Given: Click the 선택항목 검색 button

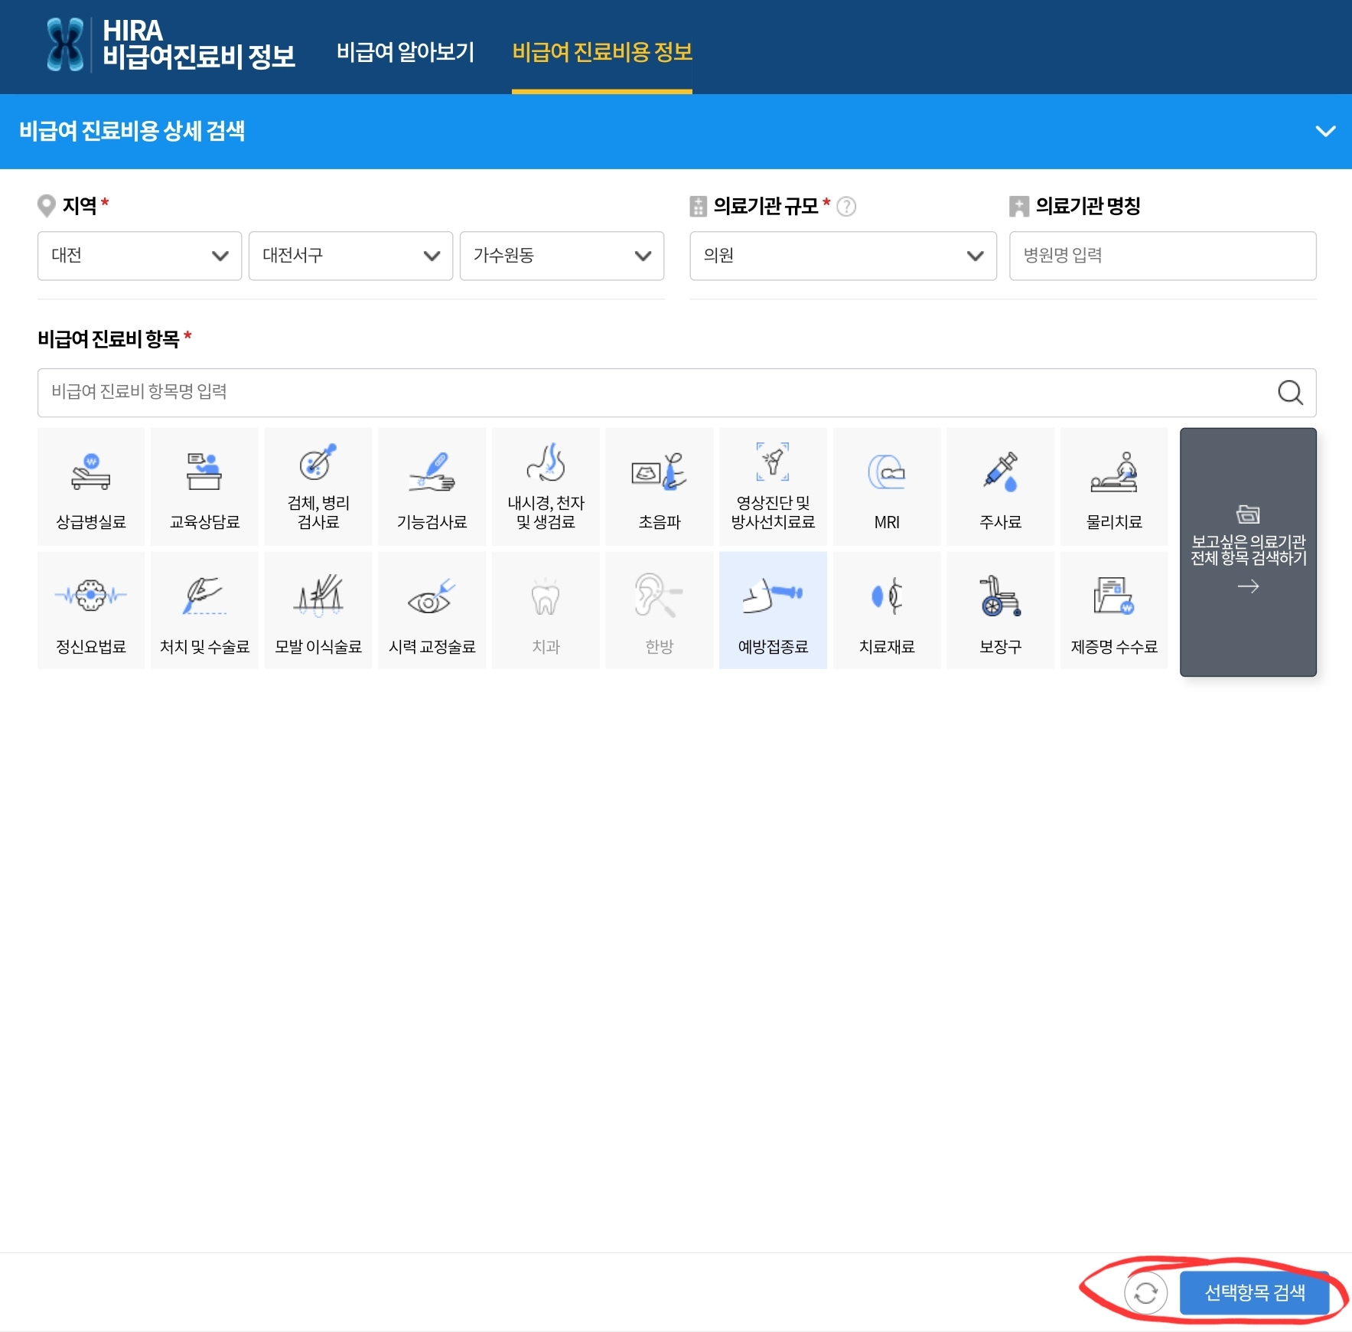Looking at the screenshot, I should tap(1254, 1293).
